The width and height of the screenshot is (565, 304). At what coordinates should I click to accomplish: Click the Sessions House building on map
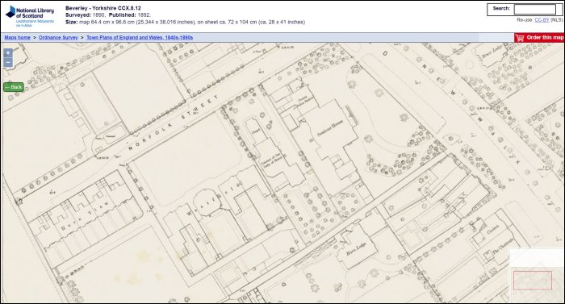click(329, 128)
